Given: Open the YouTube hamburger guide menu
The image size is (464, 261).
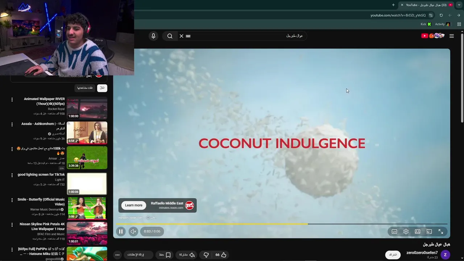Looking at the screenshot, I should (x=452, y=36).
